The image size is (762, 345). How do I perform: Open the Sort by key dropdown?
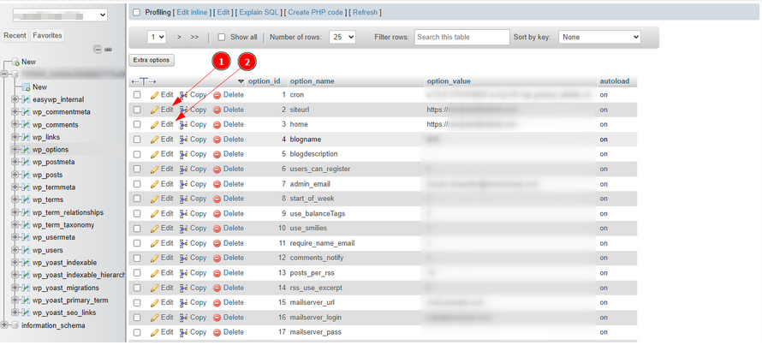(x=599, y=38)
